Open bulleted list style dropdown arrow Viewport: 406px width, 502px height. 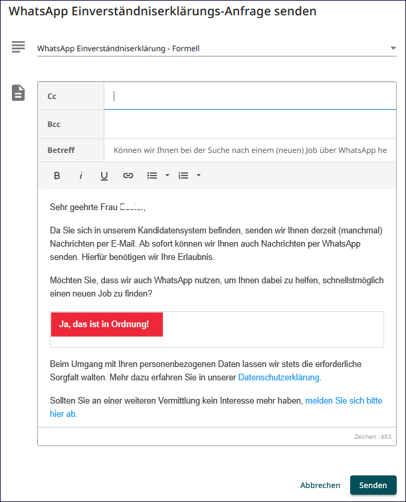tap(167, 176)
